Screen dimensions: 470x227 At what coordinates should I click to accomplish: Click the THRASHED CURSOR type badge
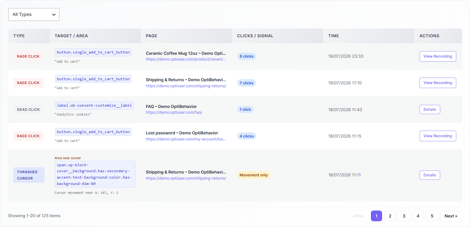coord(29,175)
